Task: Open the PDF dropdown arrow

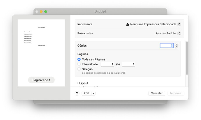Action: tap(93, 93)
